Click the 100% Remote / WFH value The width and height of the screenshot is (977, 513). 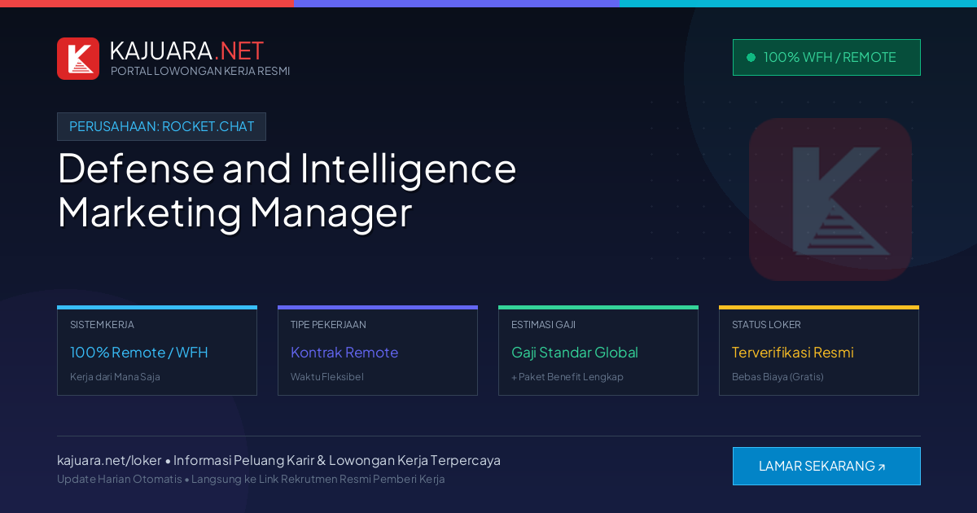coord(139,353)
